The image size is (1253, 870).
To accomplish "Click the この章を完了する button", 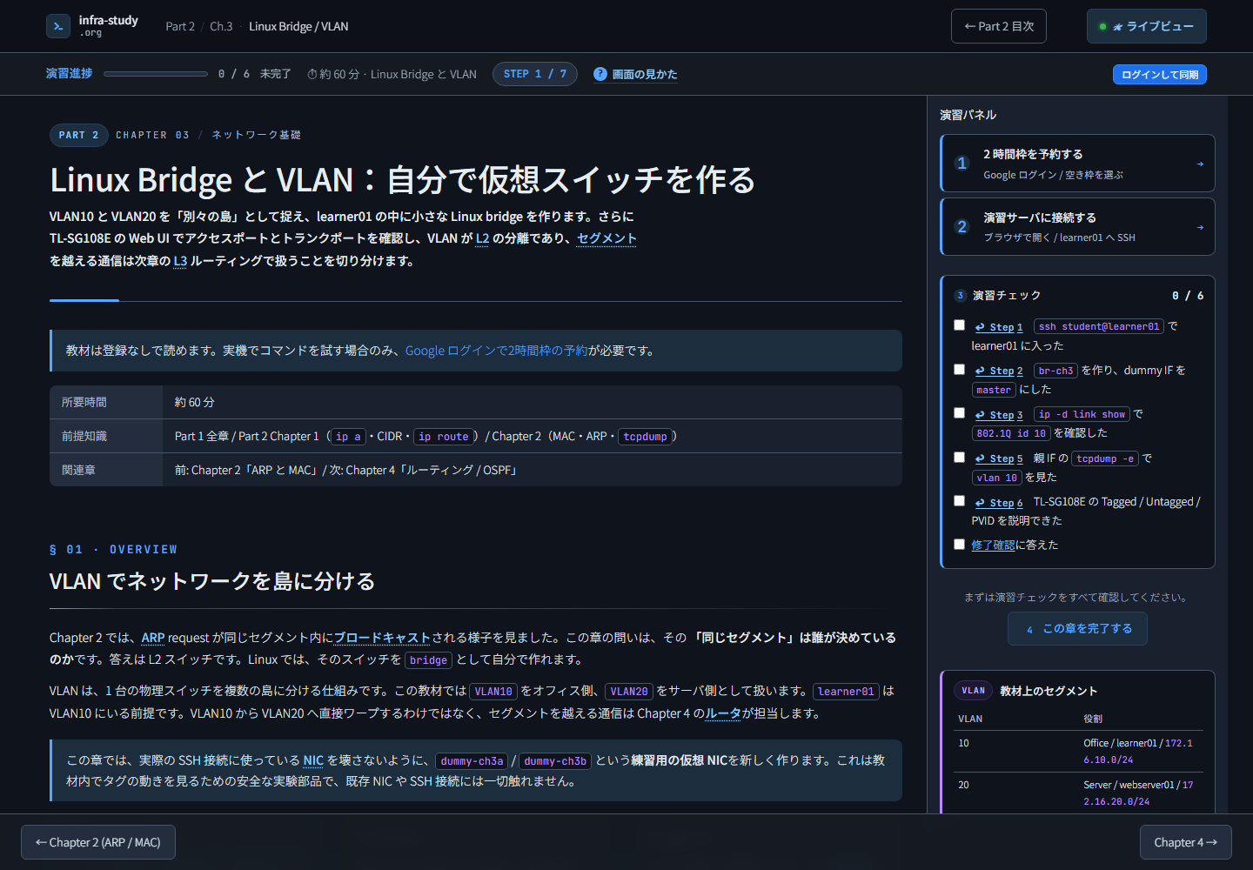I will [1077, 628].
